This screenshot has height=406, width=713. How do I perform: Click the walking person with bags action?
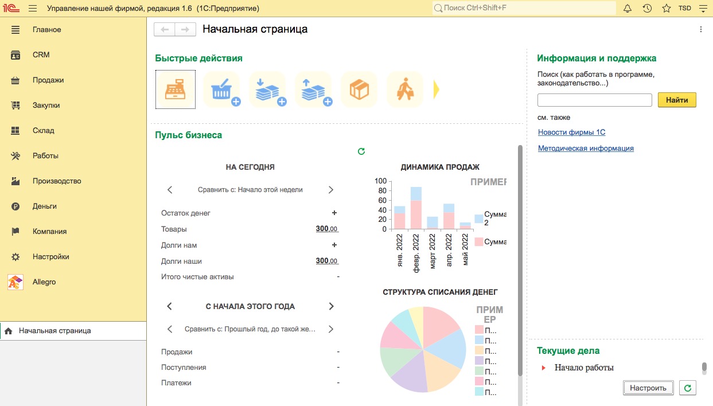click(405, 89)
